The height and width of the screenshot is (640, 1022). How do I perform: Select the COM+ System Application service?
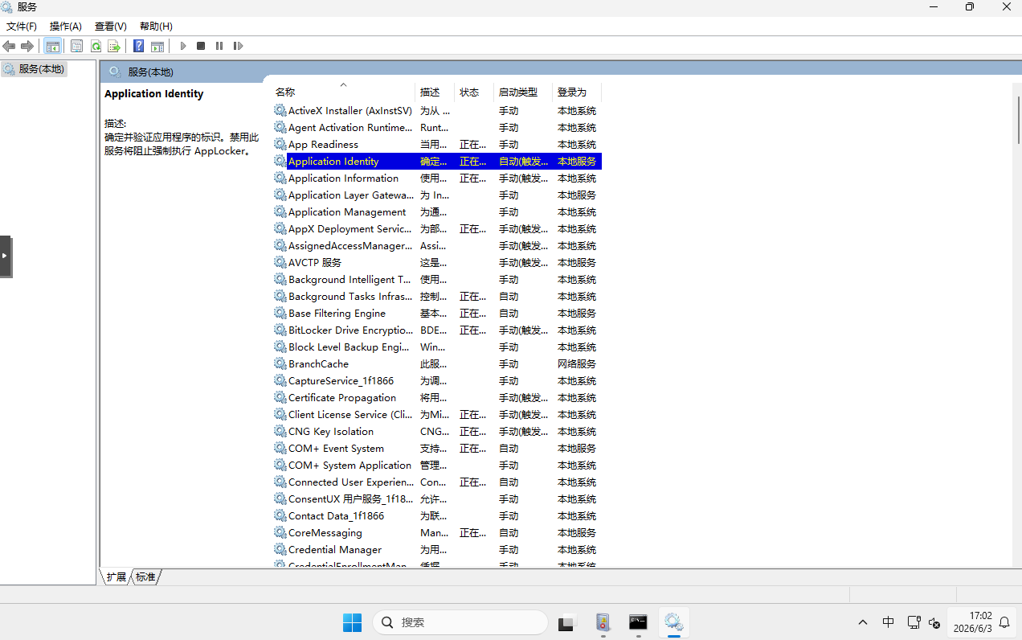(437, 465)
